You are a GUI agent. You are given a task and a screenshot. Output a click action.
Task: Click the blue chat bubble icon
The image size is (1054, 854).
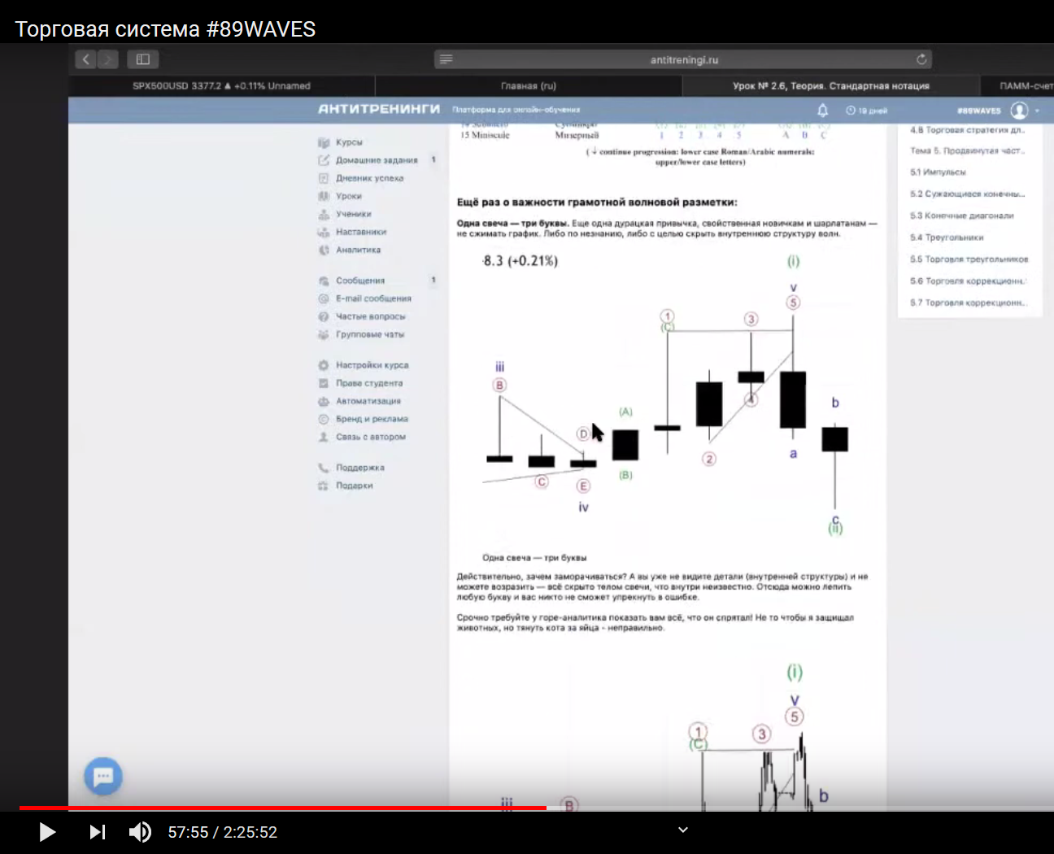[103, 776]
